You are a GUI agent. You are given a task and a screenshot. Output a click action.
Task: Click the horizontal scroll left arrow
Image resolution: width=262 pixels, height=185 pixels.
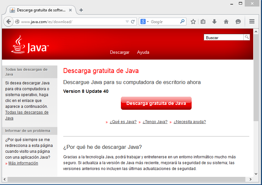point(5,179)
